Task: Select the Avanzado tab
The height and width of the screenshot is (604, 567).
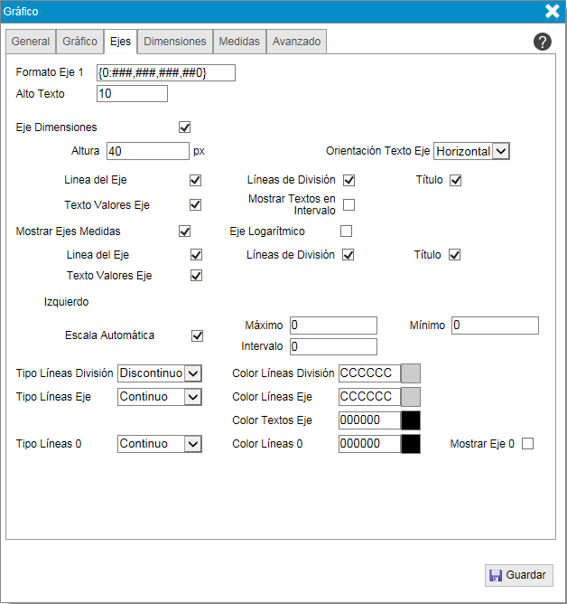Action: coord(296,42)
